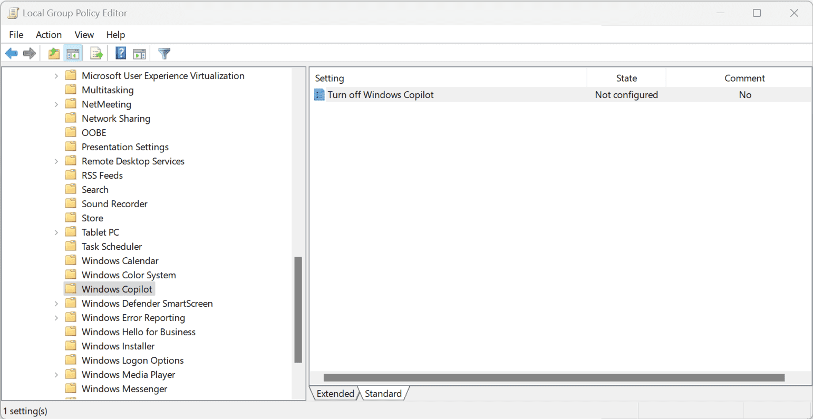The width and height of the screenshot is (813, 419).
Task: Open the File menu
Action: tap(16, 35)
